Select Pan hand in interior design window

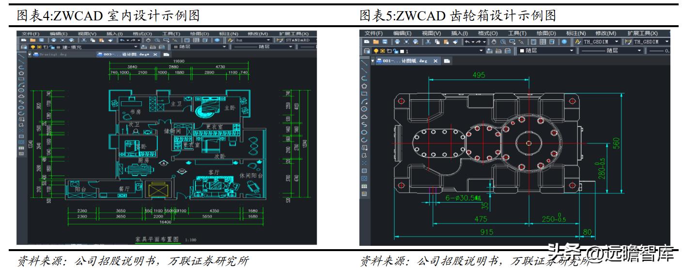pyautogui.click(x=148, y=40)
